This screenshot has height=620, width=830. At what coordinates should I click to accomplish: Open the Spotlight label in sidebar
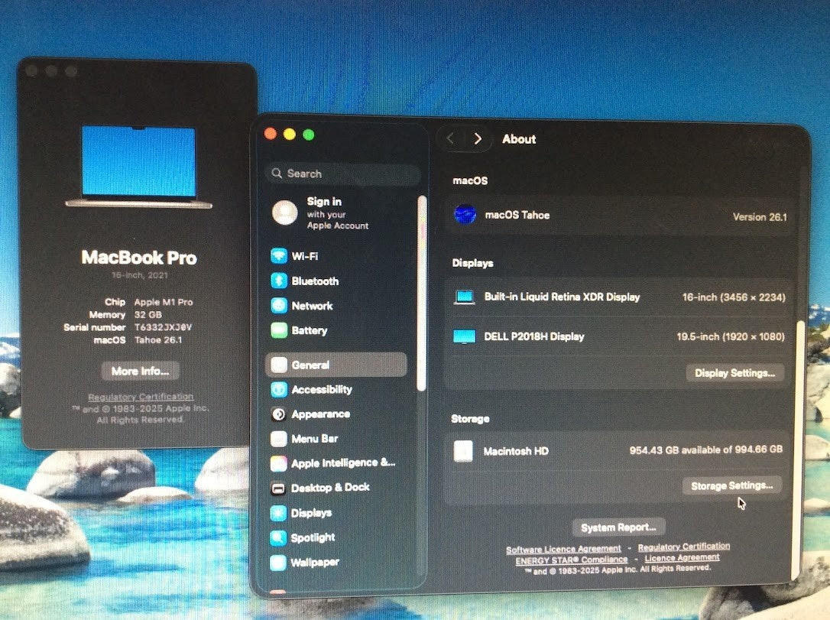click(313, 537)
